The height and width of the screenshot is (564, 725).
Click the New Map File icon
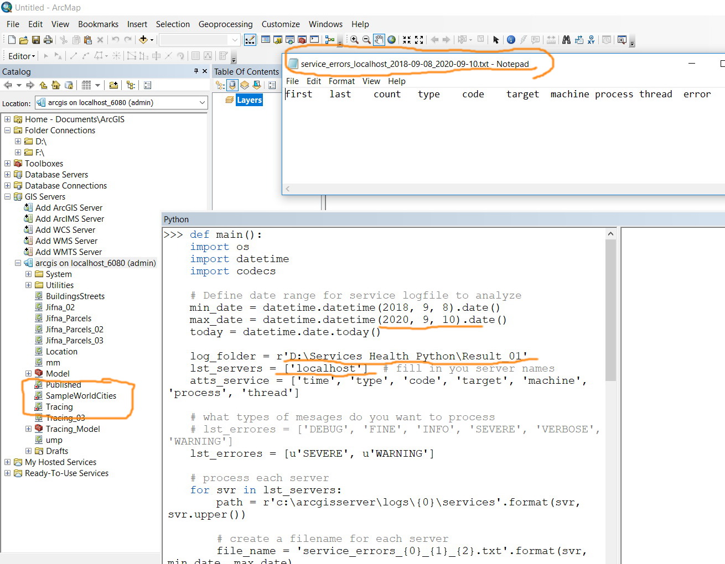[12, 40]
